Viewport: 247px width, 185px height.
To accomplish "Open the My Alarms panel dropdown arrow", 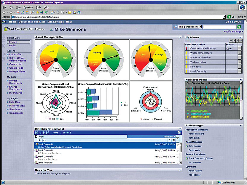I will [241, 37].
